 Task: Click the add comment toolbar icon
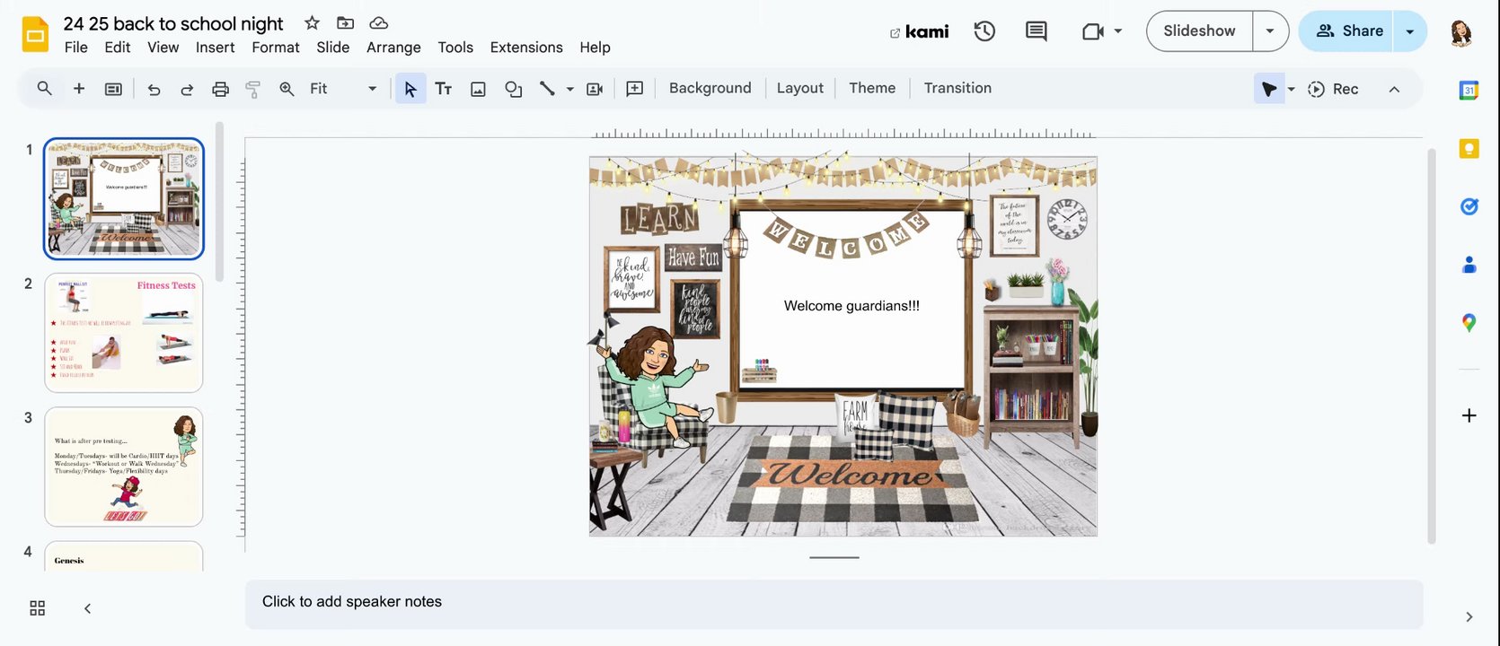pyautogui.click(x=634, y=89)
